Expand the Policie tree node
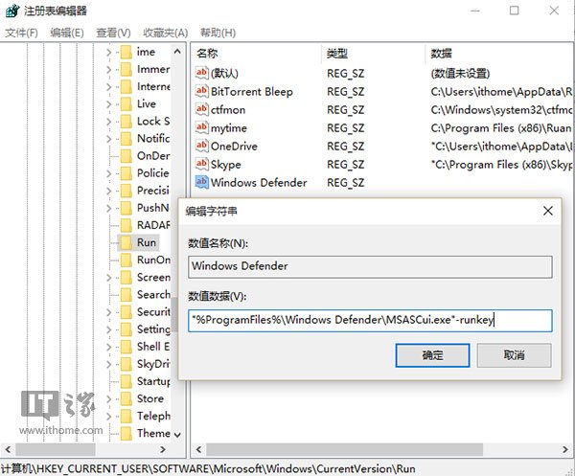 tap(108, 173)
